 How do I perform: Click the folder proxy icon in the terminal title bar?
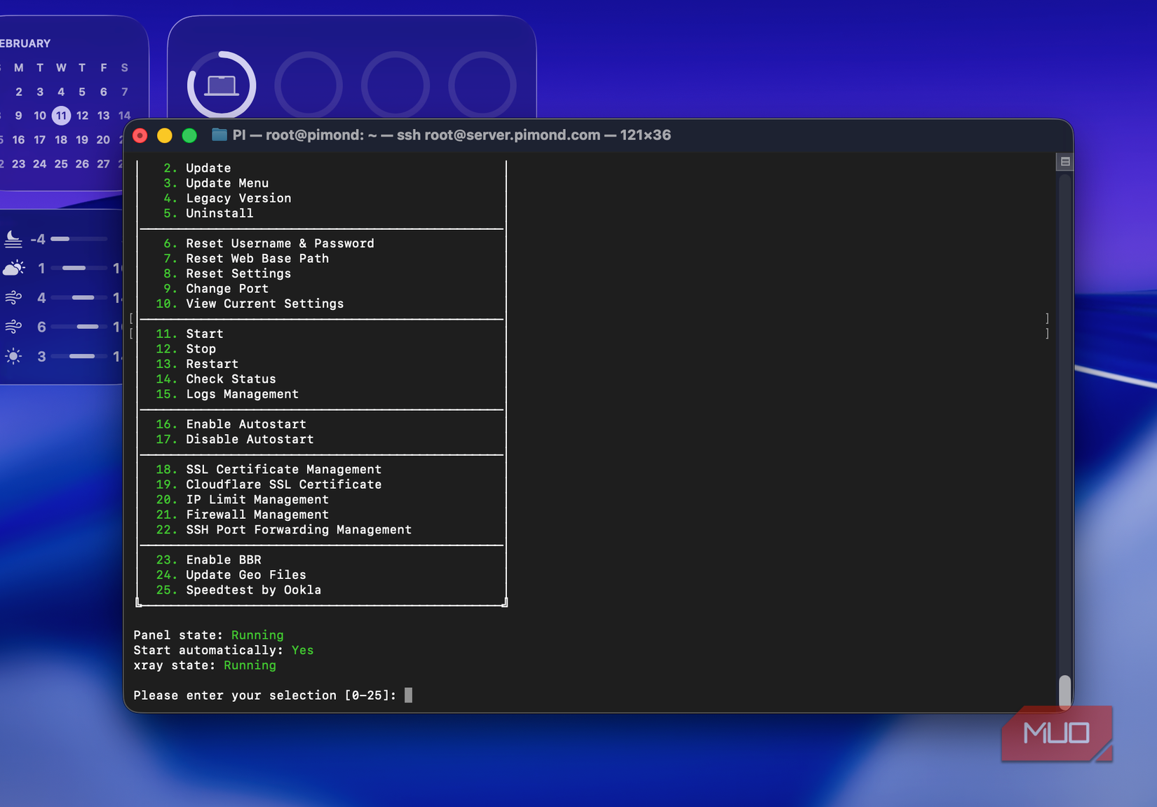(x=219, y=135)
